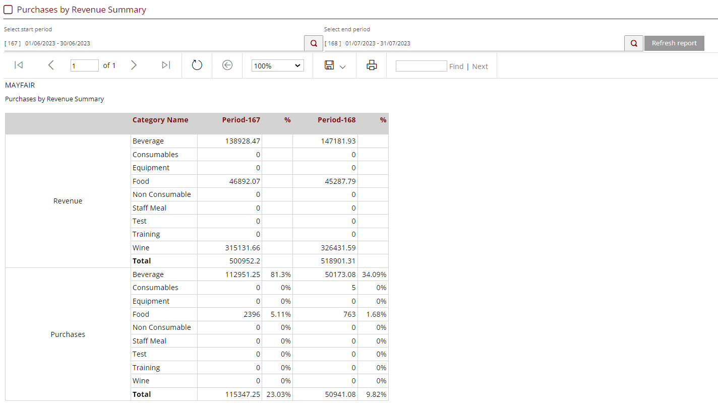Click the print report icon
Image resolution: width=718 pixels, height=416 pixels.
pos(372,65)
